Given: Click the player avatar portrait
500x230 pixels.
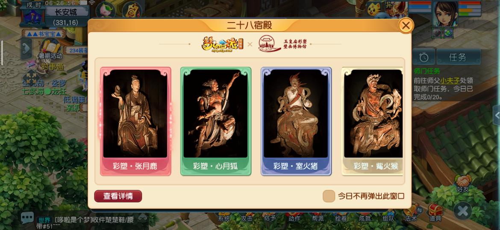Looking at the screenshot, I should 445,14.
